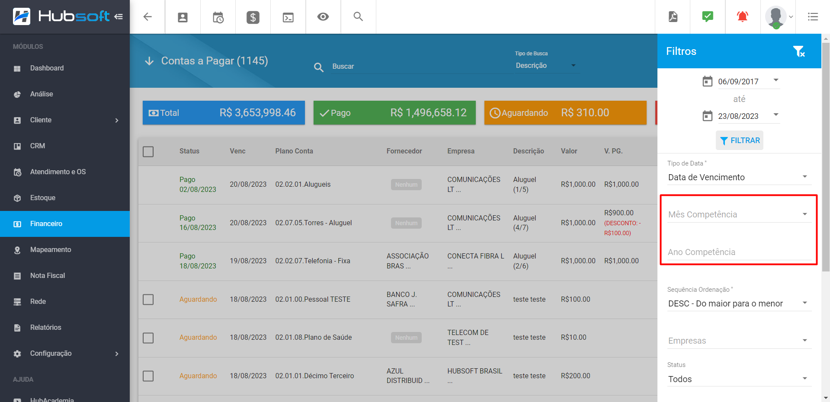Click the Análise pie chart sidebar icon
Screen dimensions: 830x402
click(x=17, y=94)
